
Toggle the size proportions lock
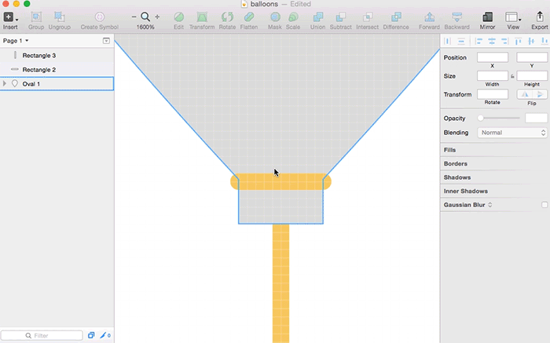tap(512, 76)
